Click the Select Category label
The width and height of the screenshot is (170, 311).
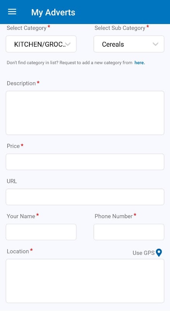[x=26, y=28]
